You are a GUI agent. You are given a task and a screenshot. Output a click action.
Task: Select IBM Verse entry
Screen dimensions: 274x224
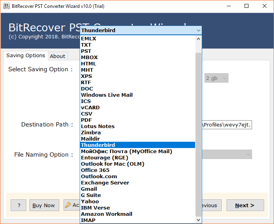coord(137,208)
